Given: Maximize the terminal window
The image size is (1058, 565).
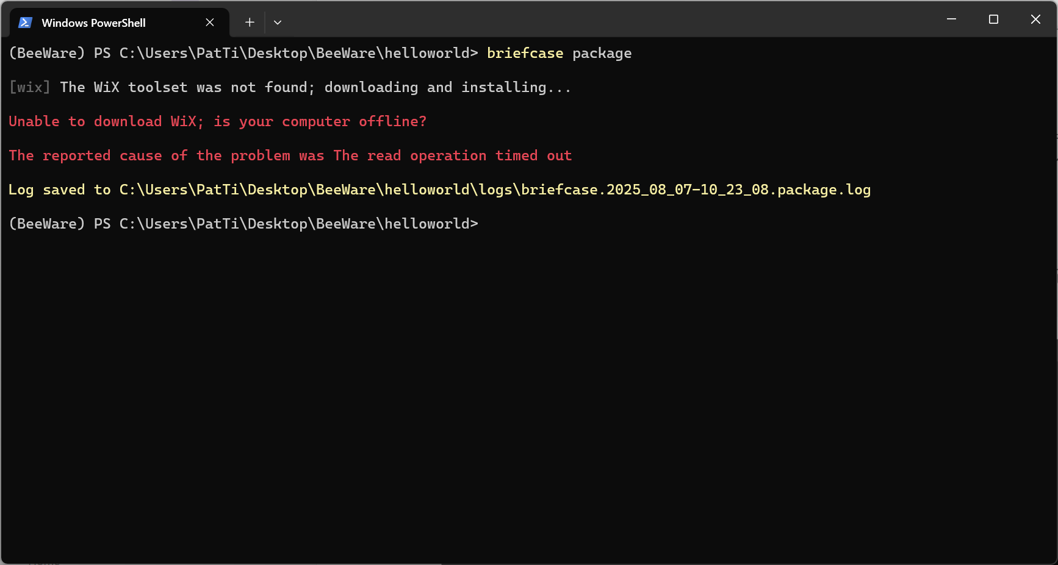Looking at the screenshot, I should pos(993,20).
